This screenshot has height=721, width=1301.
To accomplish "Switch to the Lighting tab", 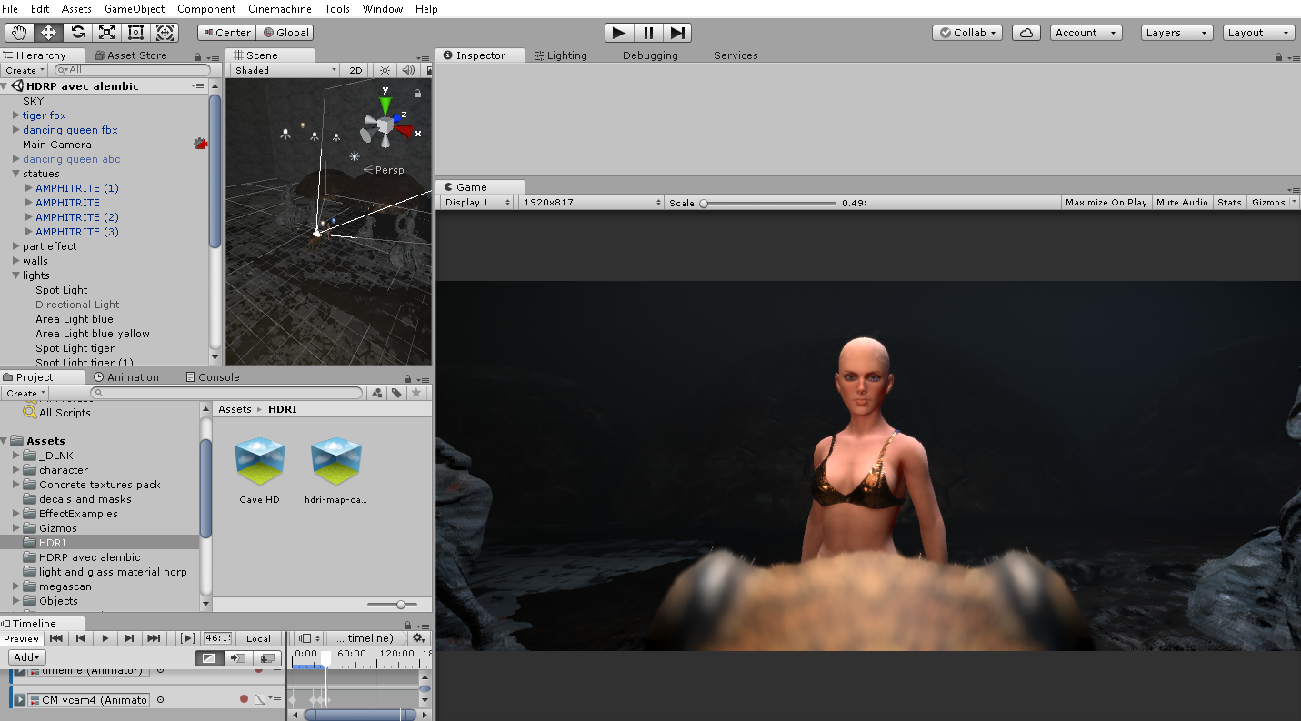I will [x=560, y=55].
